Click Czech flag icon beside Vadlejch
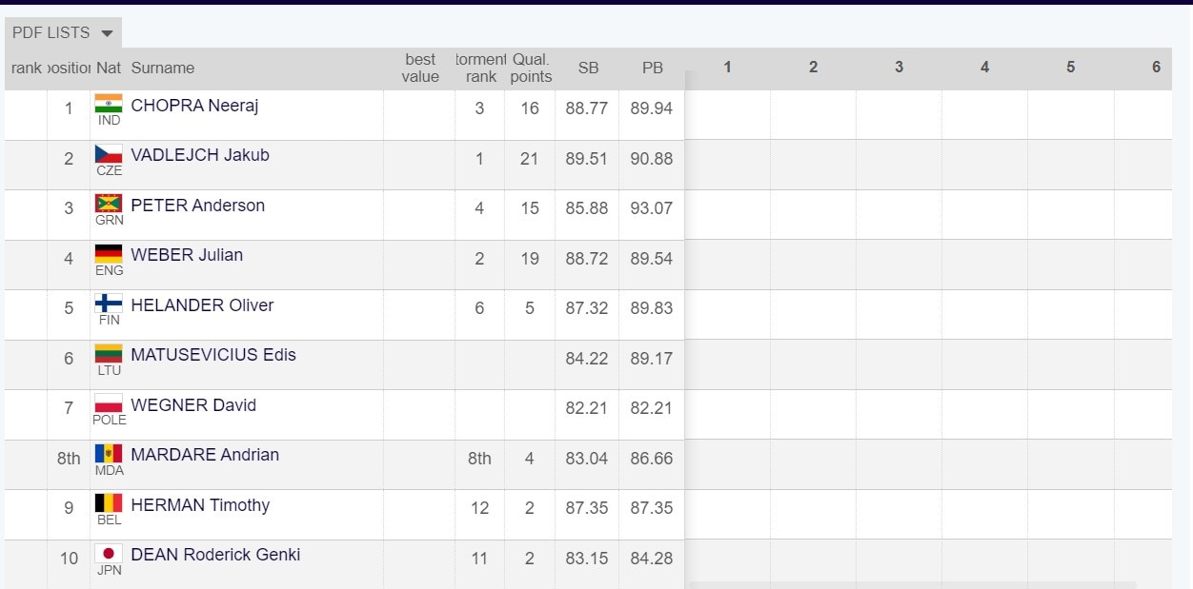Image resolution: width=1193 pixels, height=589 pixels. click(109, 153)
